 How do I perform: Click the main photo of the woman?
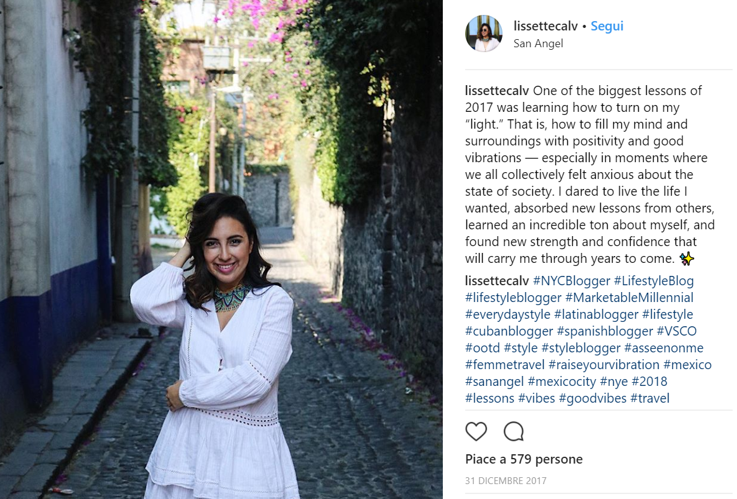(221, 249)
